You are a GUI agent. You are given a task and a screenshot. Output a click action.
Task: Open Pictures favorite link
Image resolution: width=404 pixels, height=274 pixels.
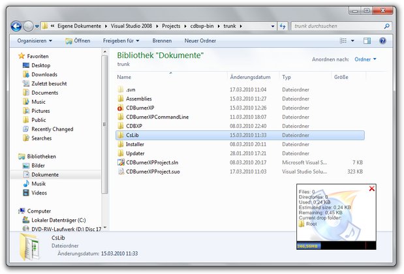37,111
